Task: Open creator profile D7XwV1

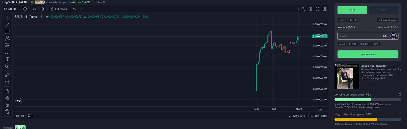Action: point(40,2)
